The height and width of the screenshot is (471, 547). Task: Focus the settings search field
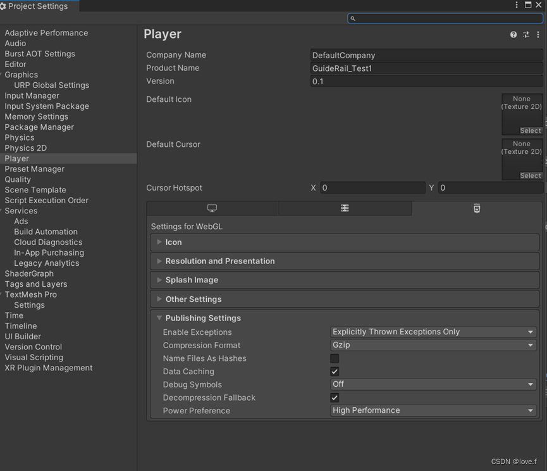pyautogui.click(x=445, y=18)
